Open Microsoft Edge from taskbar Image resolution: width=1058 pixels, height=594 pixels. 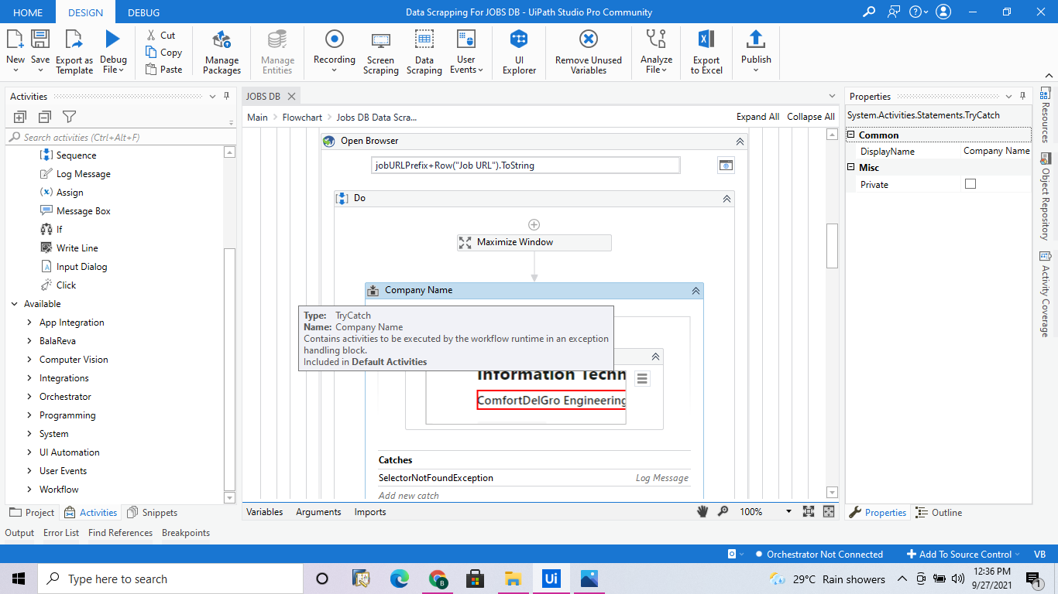(x=399, y=579)
